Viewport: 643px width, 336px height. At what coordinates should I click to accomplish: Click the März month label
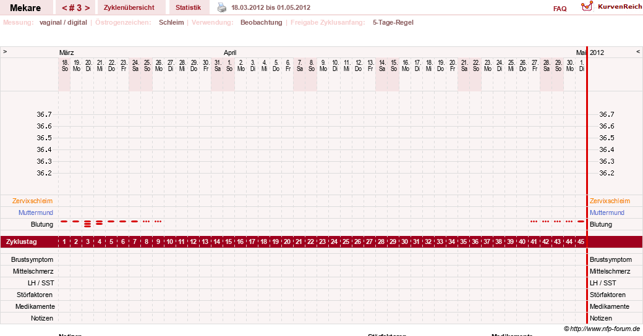(66, 52)
